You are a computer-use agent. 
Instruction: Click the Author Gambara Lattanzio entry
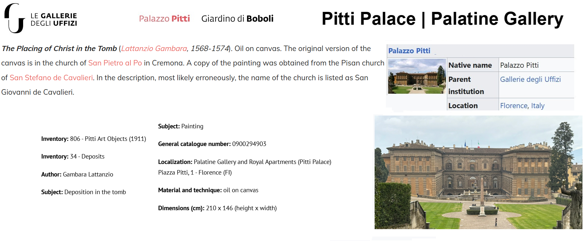point(77,174)
